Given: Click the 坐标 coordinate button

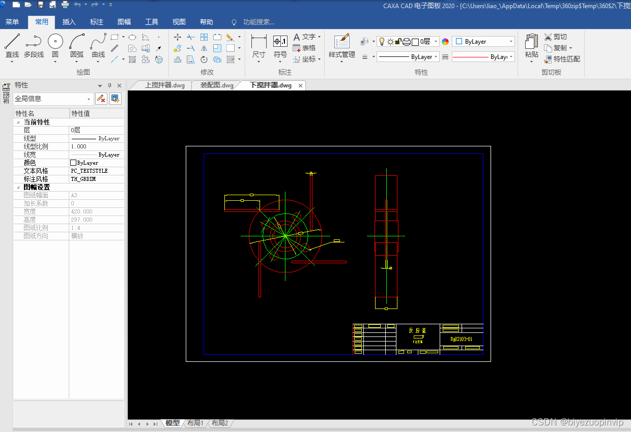Looking at the screenshot, I should (307, 59).
